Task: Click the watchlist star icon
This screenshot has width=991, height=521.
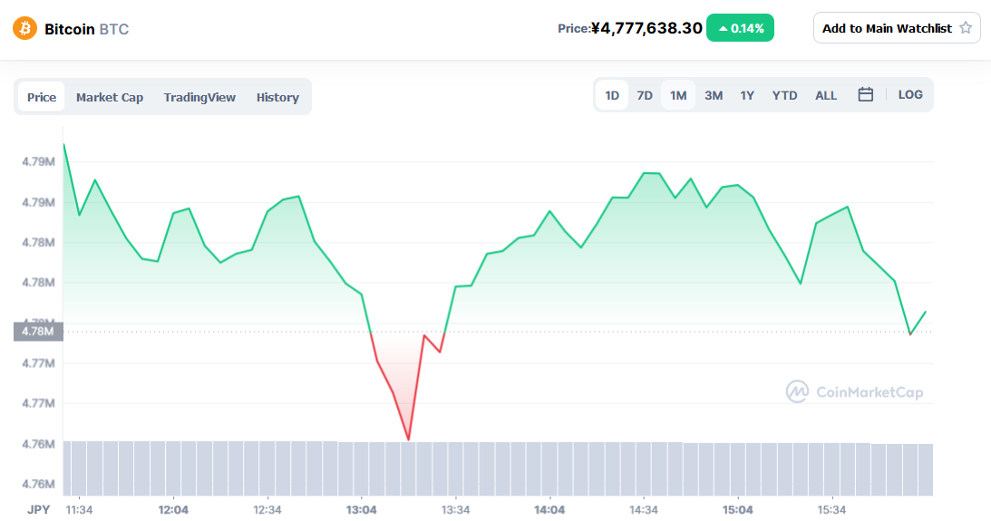Action: coord(965,28)
